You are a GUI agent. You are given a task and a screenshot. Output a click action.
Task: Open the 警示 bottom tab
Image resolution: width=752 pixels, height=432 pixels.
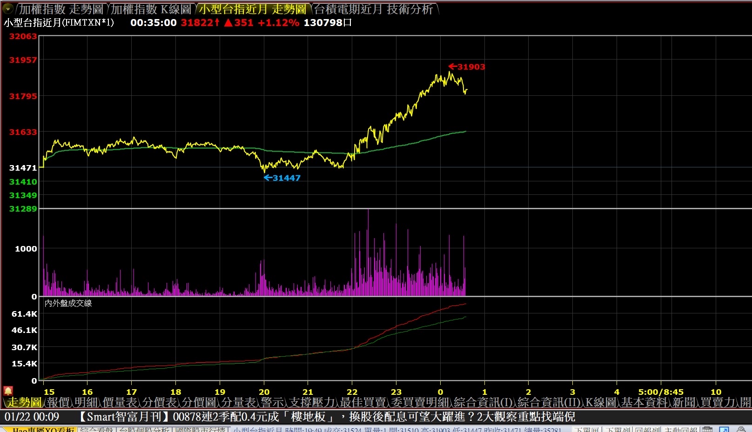(273, 402)
